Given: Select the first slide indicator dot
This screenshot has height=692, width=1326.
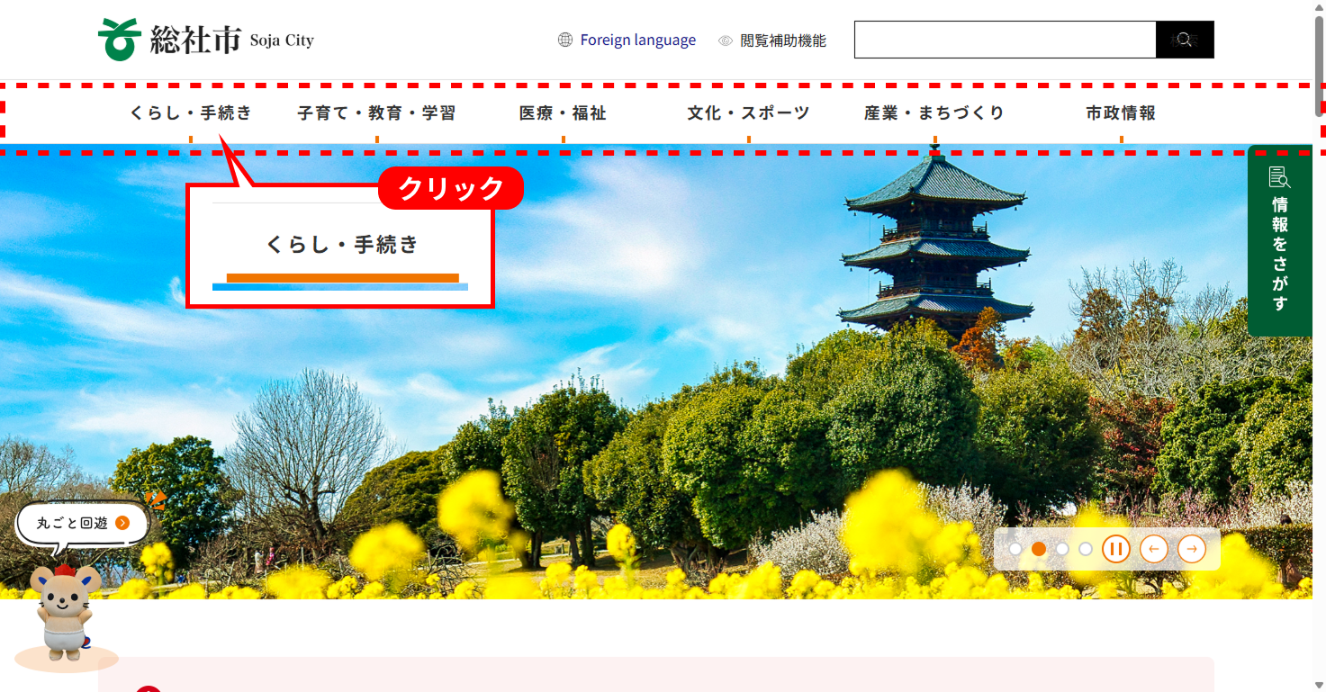Looking at the screenshot, I should click(1015, 549).
